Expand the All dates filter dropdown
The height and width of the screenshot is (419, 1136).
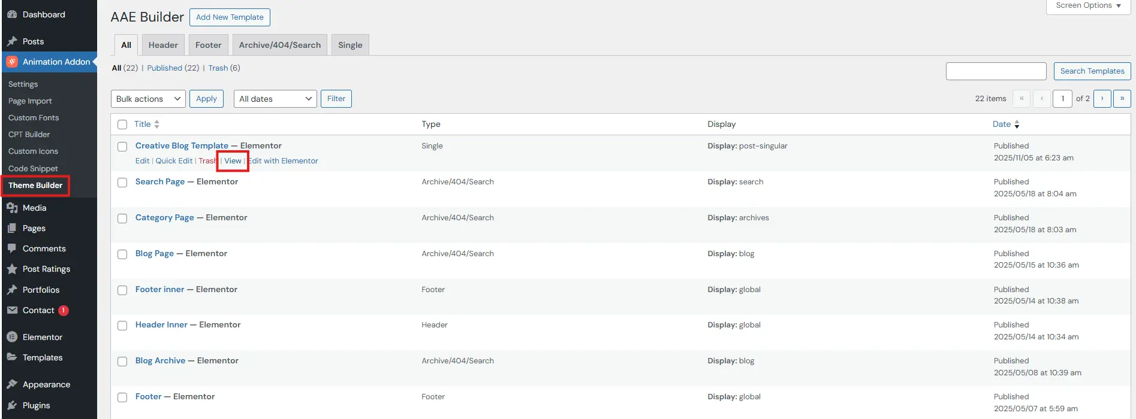coord(275,99)
